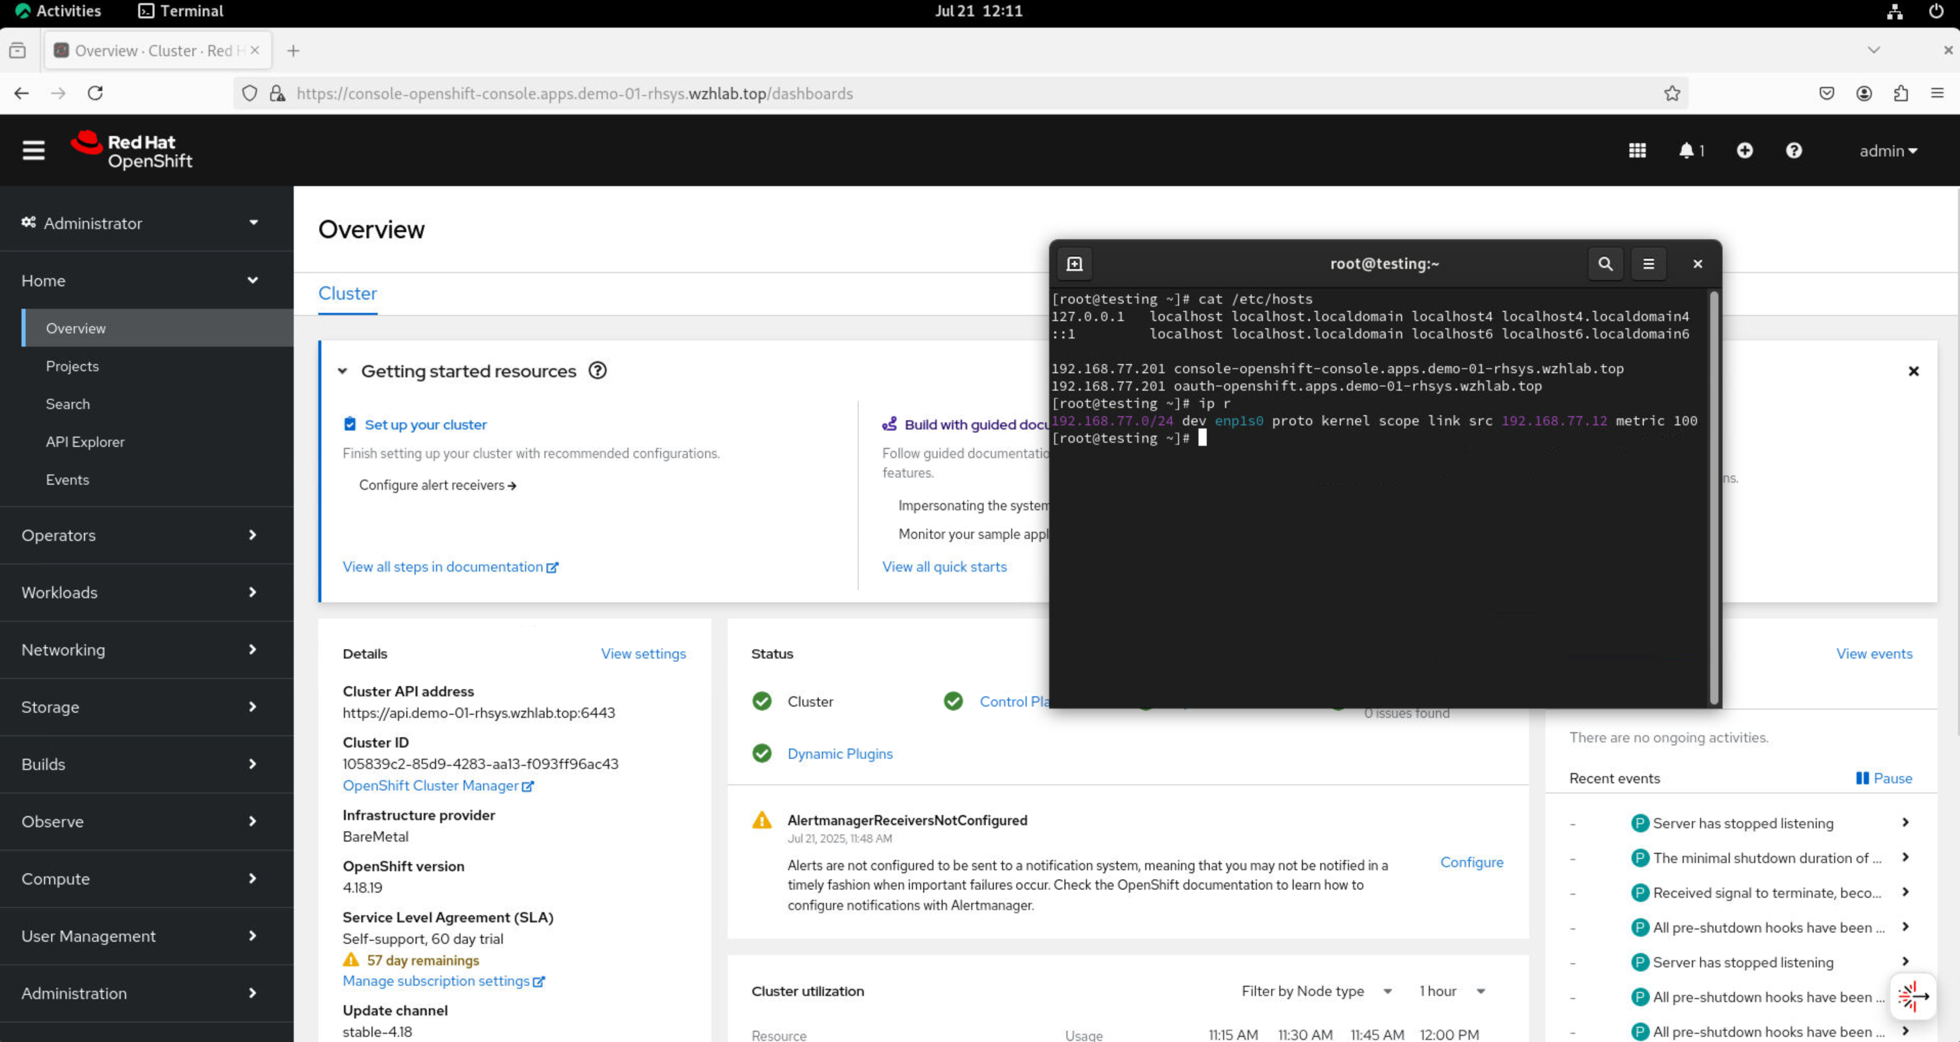Screen dimensions: 1960x1042
Task: Select the Cluster tab
Action: click(x=347, y=293)
